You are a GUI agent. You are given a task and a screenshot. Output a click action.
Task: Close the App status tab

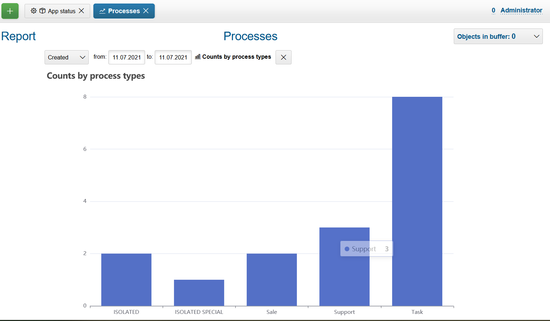(x=82, y=11)
